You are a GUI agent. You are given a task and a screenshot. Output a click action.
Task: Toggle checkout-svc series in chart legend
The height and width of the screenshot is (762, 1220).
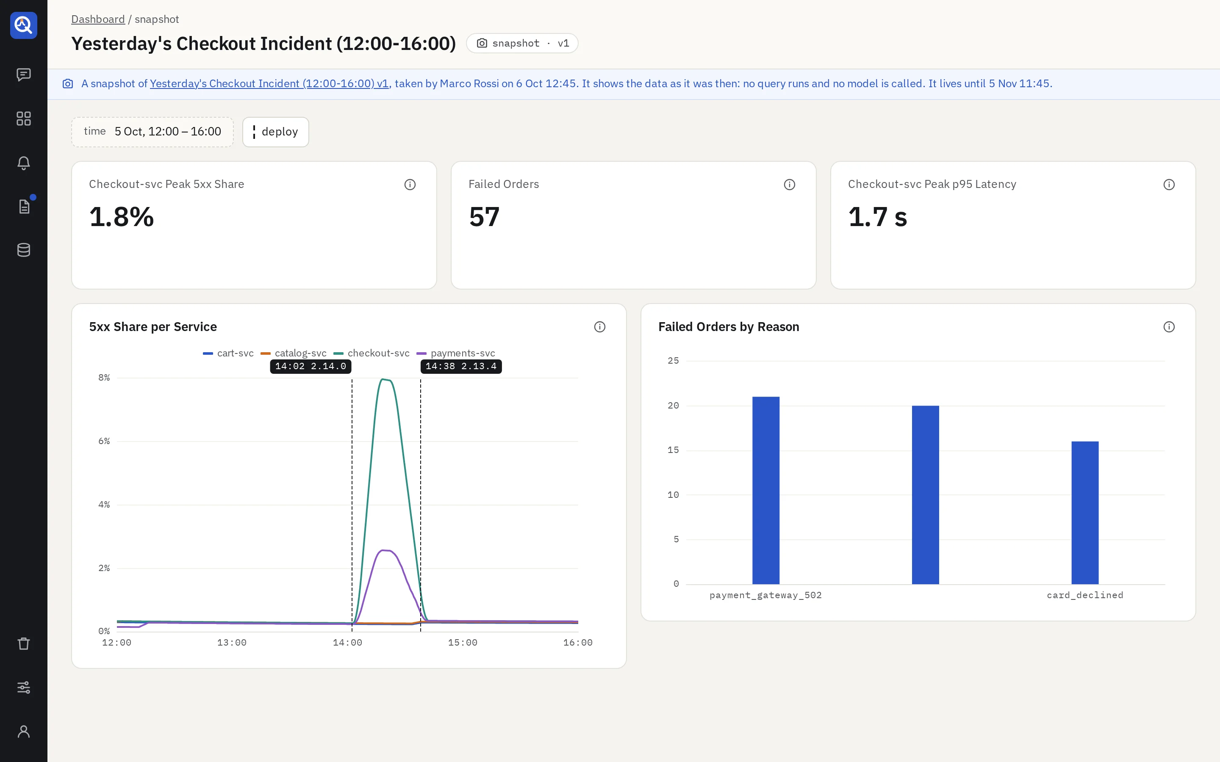point(372,353)
